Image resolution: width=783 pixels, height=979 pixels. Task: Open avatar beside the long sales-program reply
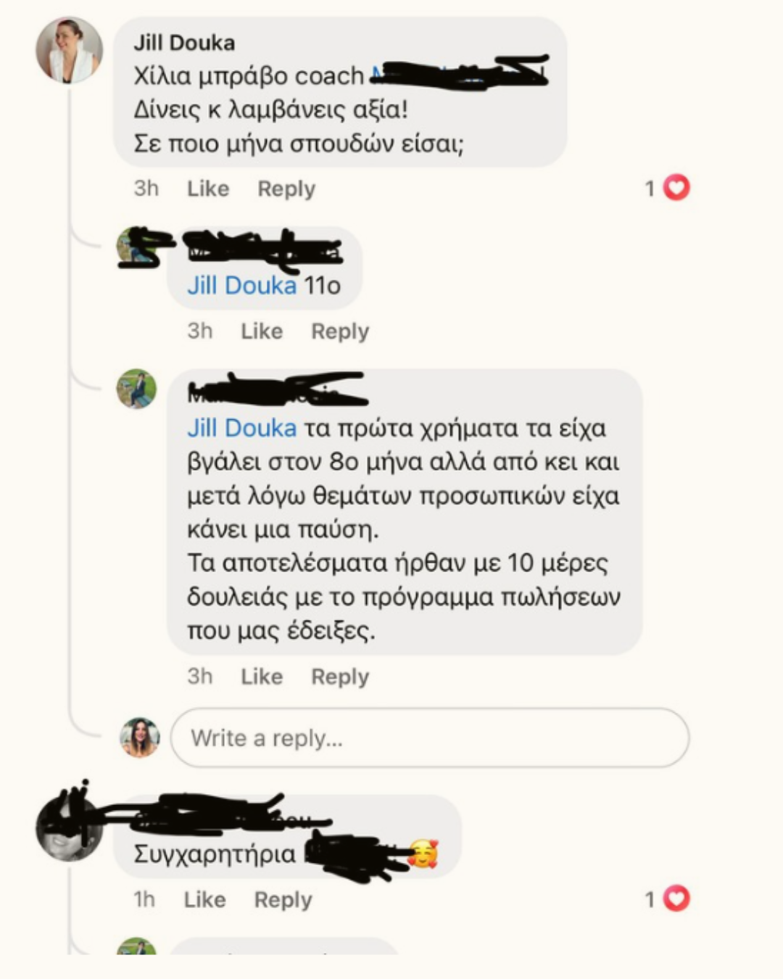[x=136, y=389]
